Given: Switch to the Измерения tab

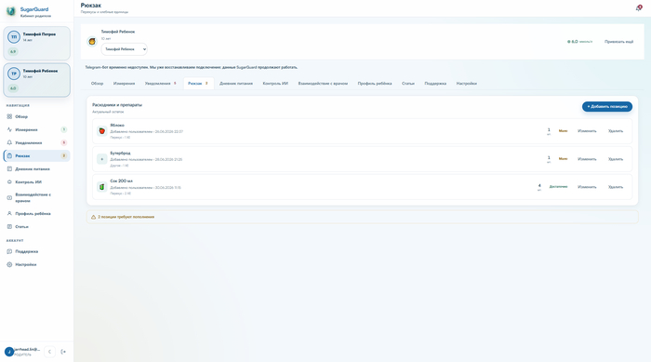Looking at the screenshot, I should (x=124, y=84).
